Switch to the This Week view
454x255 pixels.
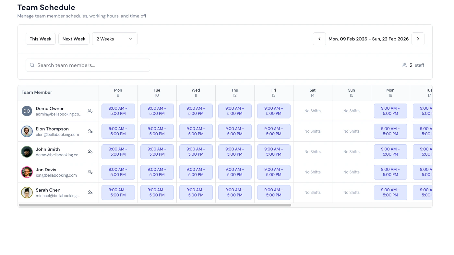click(x=41, y=39)
